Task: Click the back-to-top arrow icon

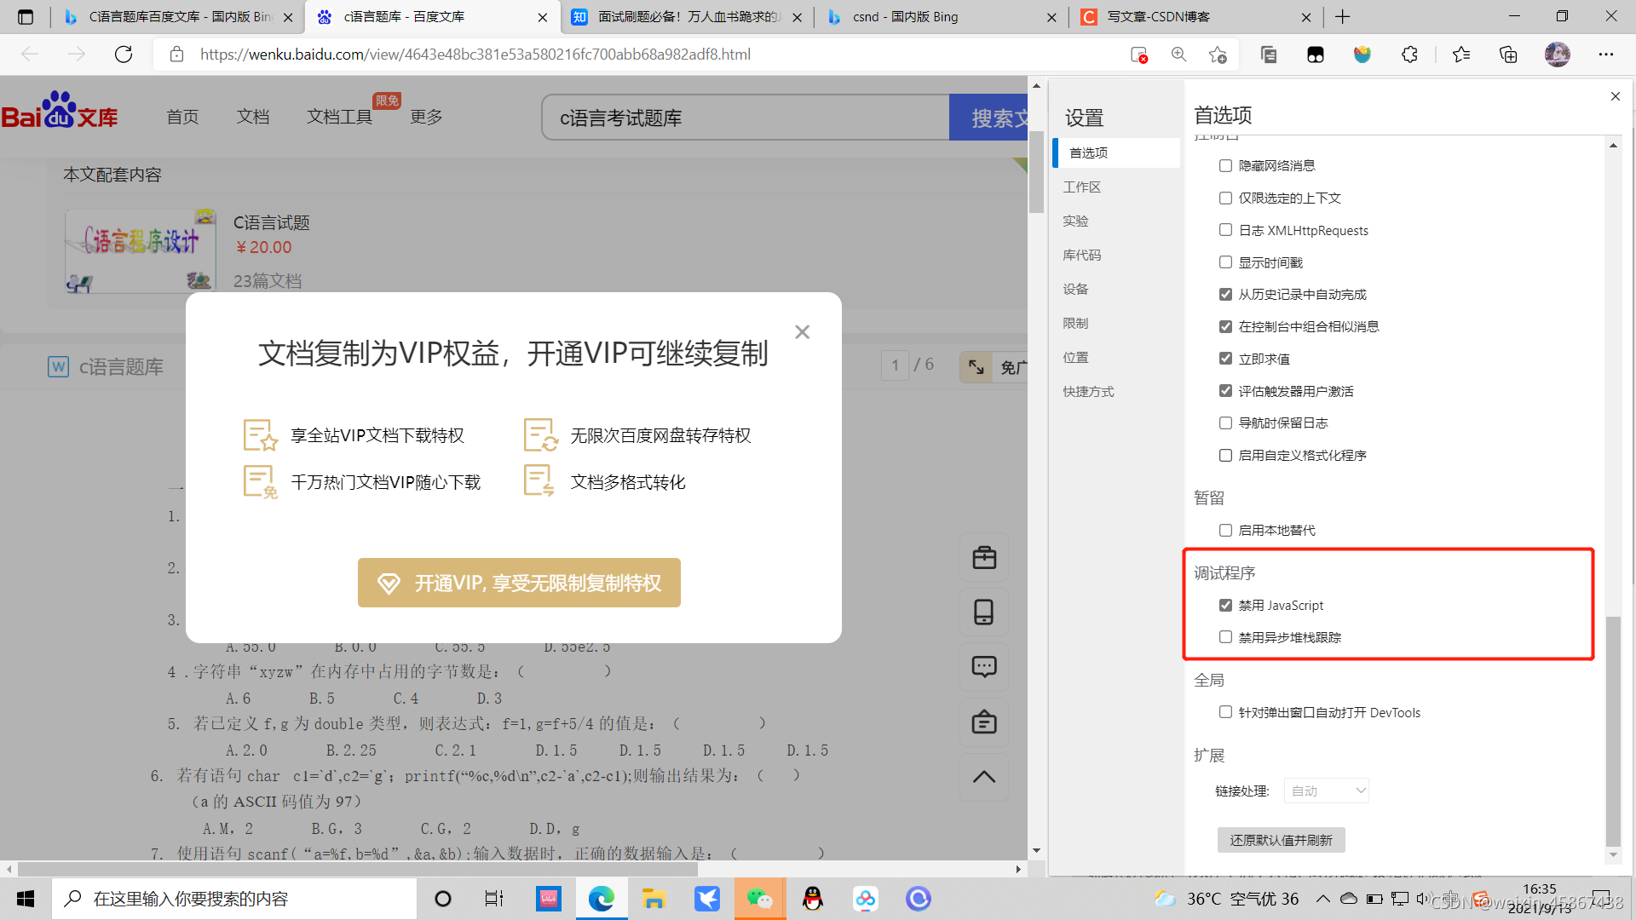Action: (984, 776)
